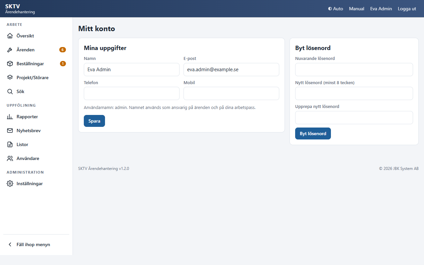Screen dimensions: 424x265
Task: Toggle the Auto theme mode
Action: 336,9
